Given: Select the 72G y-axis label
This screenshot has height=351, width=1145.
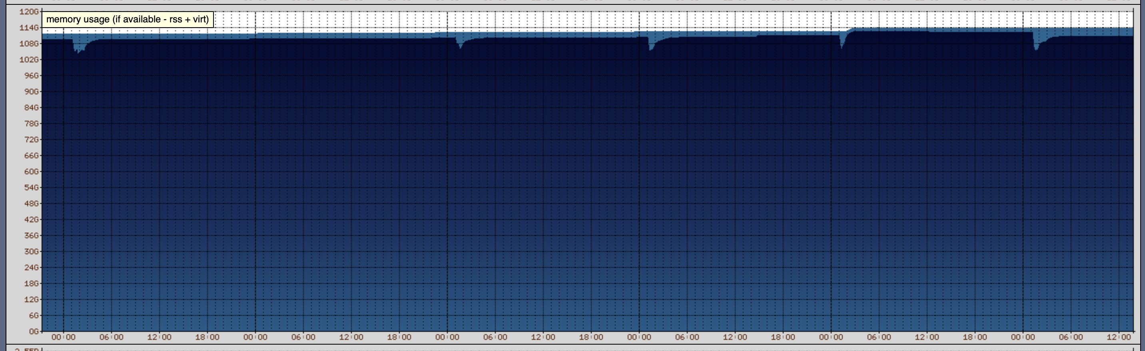Looking at the screenshot, I should (x=31, y=140).
